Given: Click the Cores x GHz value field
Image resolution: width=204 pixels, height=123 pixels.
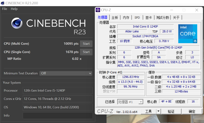Looking at the screenshot, I should coord(58,99).
